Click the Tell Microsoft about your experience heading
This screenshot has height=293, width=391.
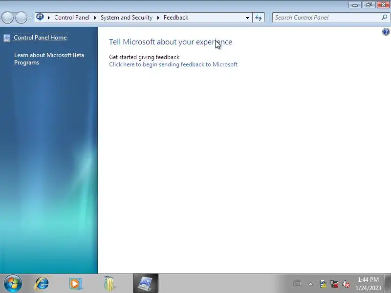pyautogui.click(x=171, y=42)
